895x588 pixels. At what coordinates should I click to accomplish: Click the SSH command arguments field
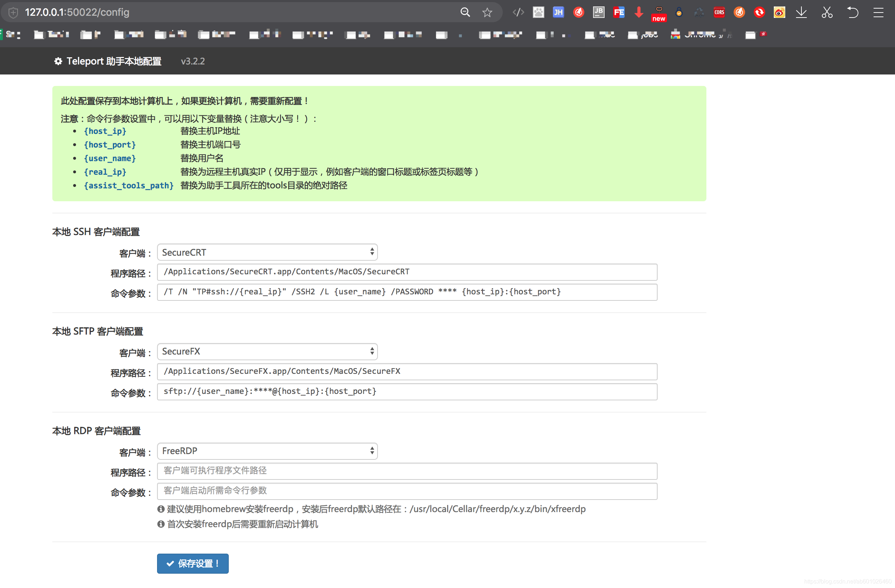[x=407, y=292]
